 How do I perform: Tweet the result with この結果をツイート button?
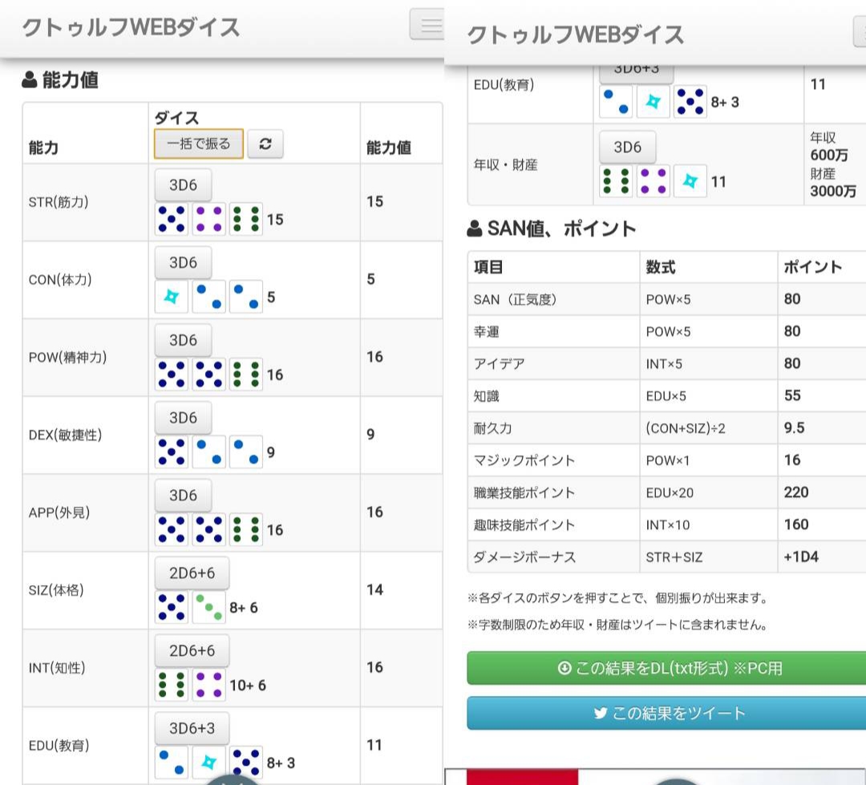coord(666,713)
